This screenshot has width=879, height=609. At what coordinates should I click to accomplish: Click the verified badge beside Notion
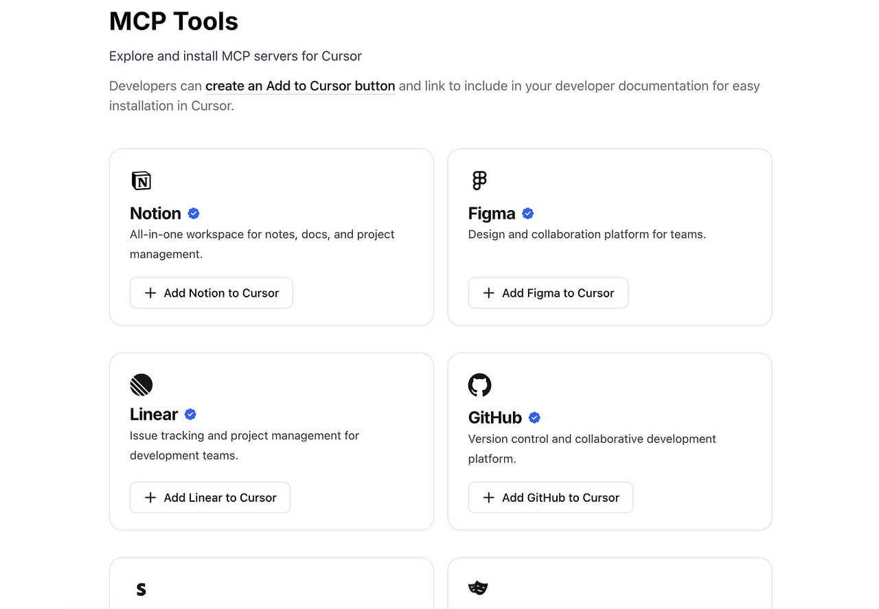(194, 214)
